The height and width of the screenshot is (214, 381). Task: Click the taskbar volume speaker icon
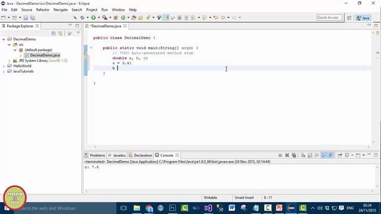[x=320, y=208]
